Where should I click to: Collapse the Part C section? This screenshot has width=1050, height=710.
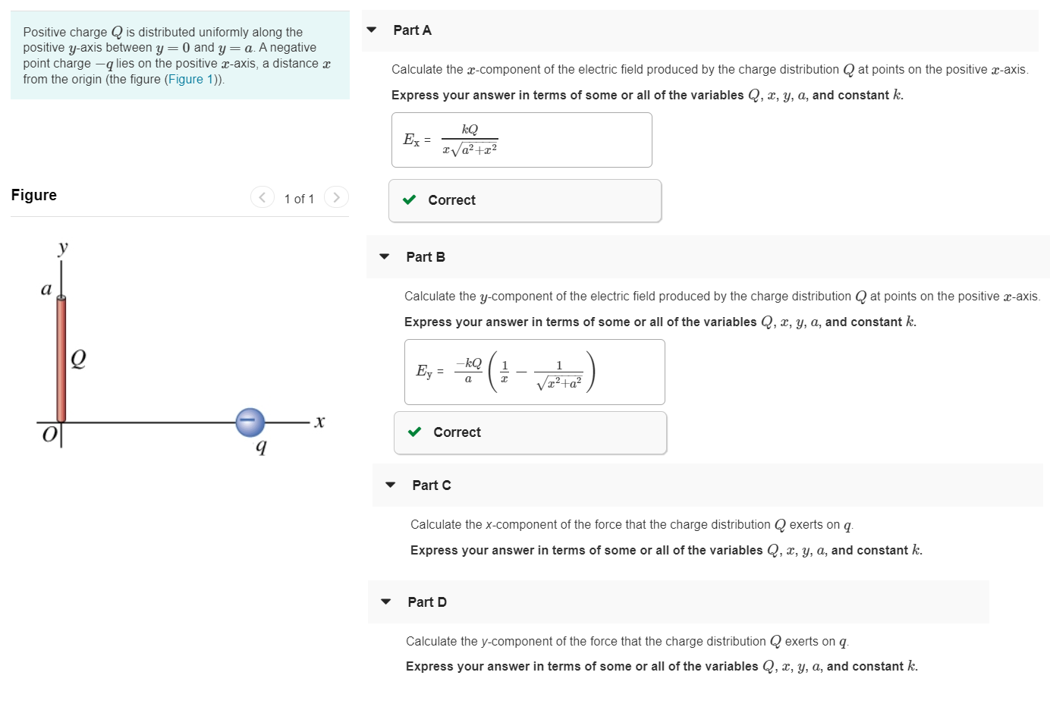[391, 485]
